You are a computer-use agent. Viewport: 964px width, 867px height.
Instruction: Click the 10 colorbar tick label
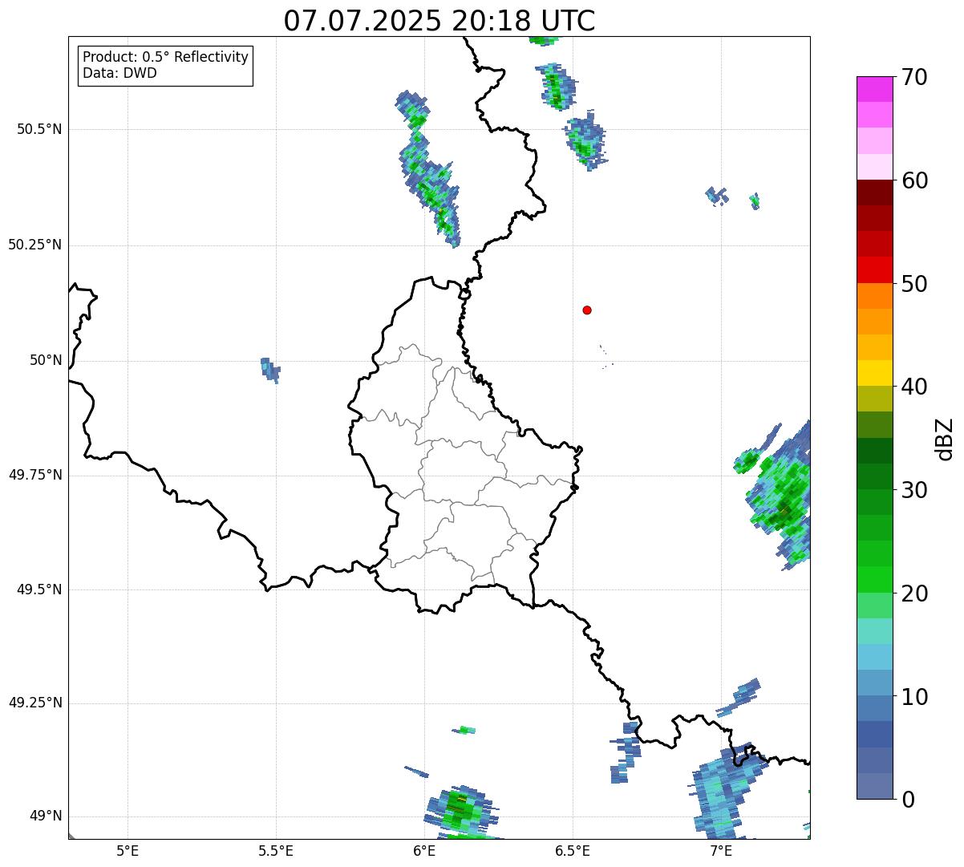[x=915, y=696]
